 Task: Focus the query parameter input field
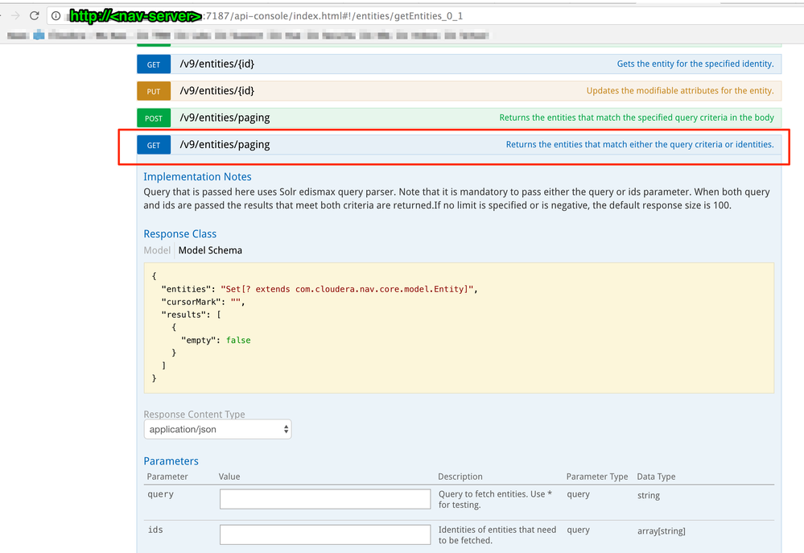point(325,499)
